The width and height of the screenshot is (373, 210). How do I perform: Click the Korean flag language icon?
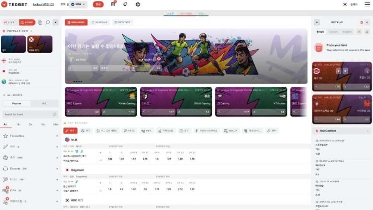coord(345,4)
